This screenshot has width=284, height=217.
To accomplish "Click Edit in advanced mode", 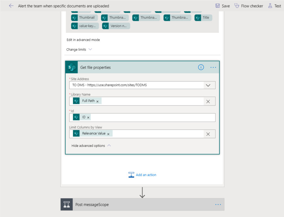I will tap(83, 39).
